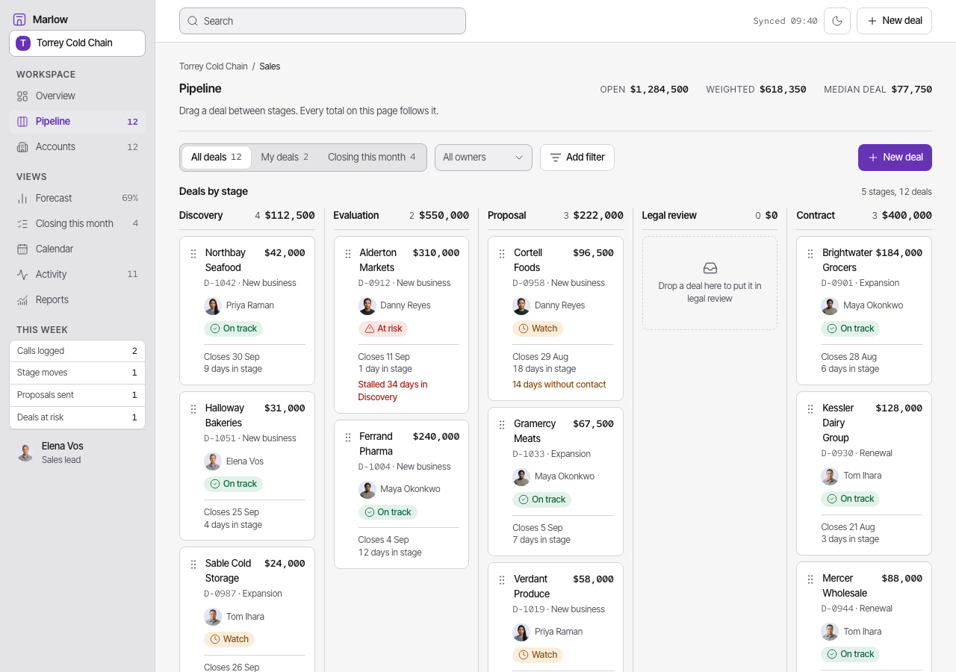Click the Mercer Wholesale deal name
The image size is (956, 672).
tap(845, 586)
